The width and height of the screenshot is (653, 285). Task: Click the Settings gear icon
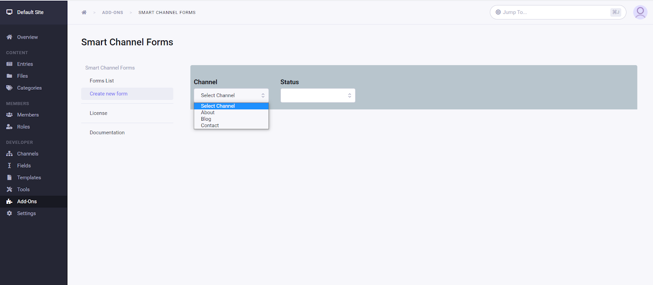tap(9, 213)
